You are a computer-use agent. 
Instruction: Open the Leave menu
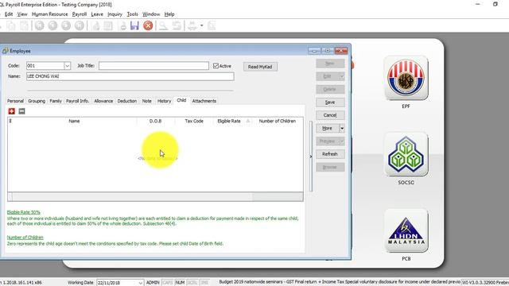97,14
